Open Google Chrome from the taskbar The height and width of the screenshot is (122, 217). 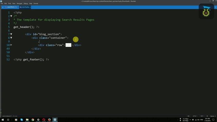tap(33, 120)
